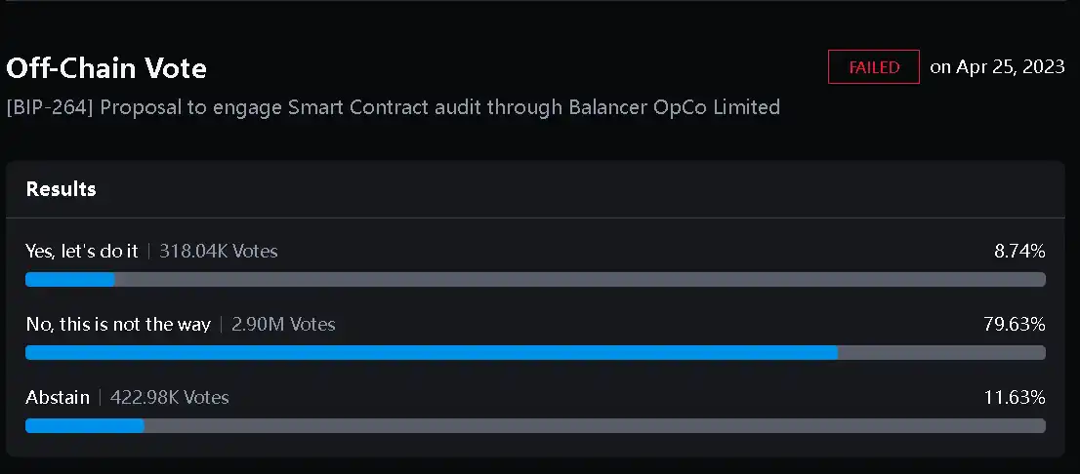Select the "Yes, let's do it" option label
Image resolution: width=1080 pixels, height=474 pixels.
(82, 252)
